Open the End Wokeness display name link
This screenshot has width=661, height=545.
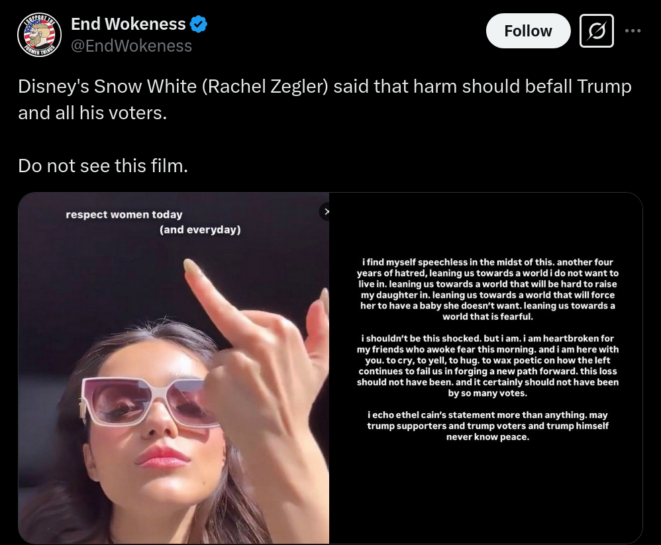point(128,24)
